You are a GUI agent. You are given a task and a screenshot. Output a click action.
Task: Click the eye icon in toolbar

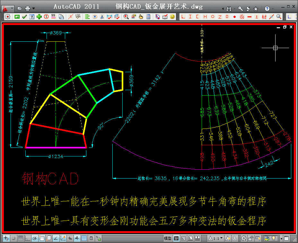coord(95,17)
